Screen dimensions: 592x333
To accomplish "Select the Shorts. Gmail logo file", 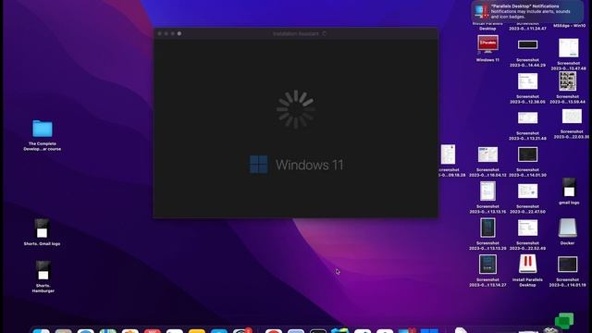I will tap(42, 228).
